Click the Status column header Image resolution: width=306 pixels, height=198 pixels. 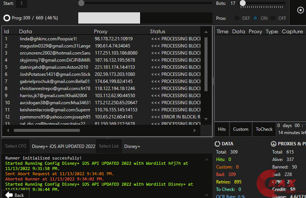157,31
